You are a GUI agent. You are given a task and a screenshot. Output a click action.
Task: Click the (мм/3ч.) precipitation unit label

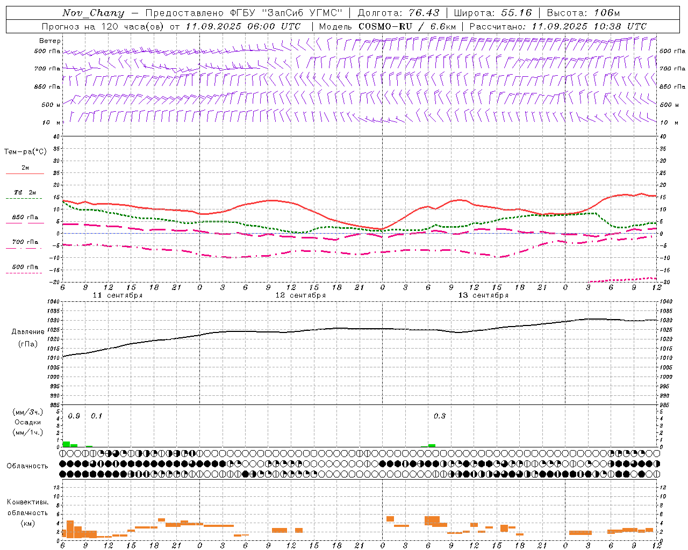click(27, 412)
